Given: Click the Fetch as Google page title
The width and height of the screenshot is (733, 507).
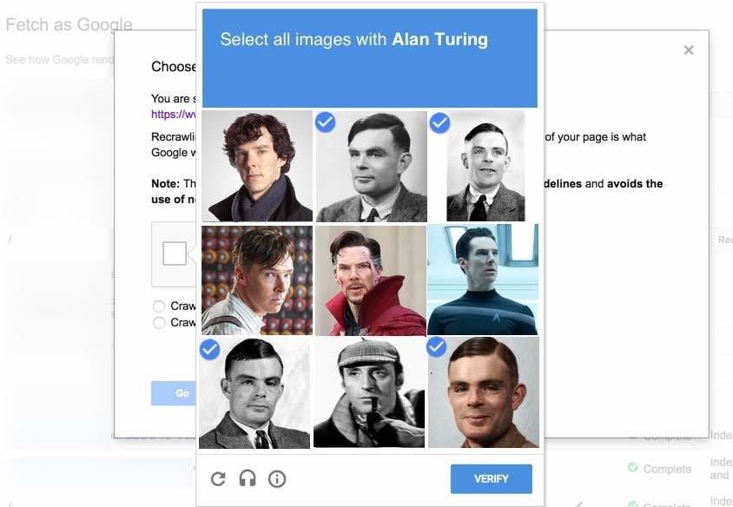Looking at the screenshot, I should point(69,25).
